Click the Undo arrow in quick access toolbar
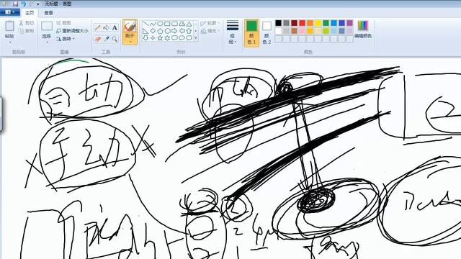The height and width of the screenshot is (259, 461). pyautogui.click(x=24, y=4)
